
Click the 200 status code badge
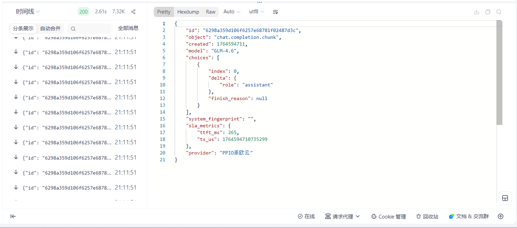[x=84, y=12]
